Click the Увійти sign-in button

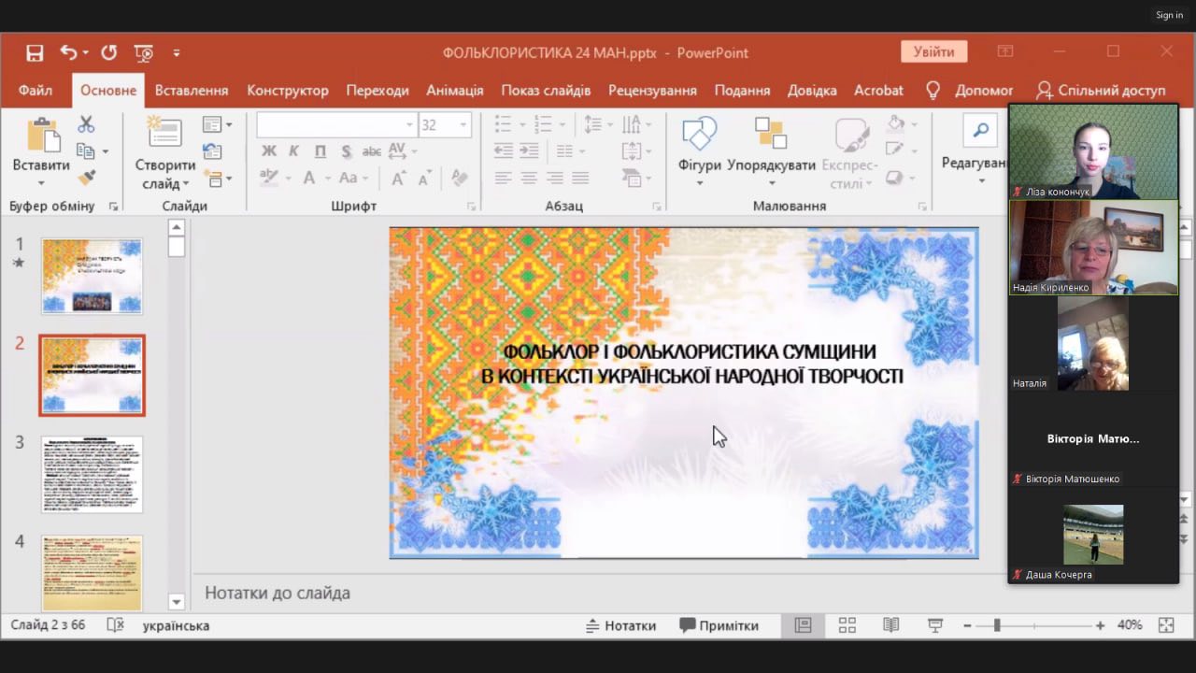[933, 52]
